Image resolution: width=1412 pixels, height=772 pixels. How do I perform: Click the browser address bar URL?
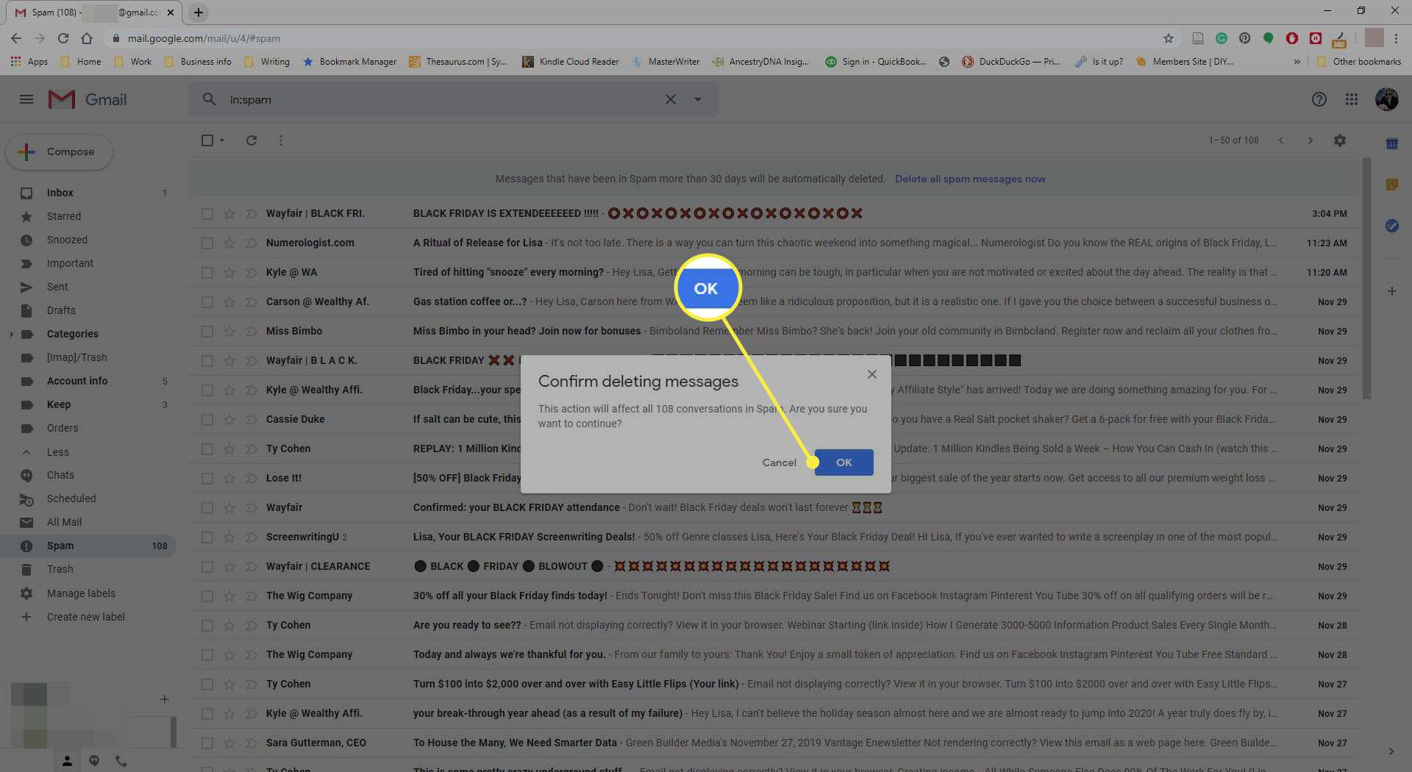point(204,38)
